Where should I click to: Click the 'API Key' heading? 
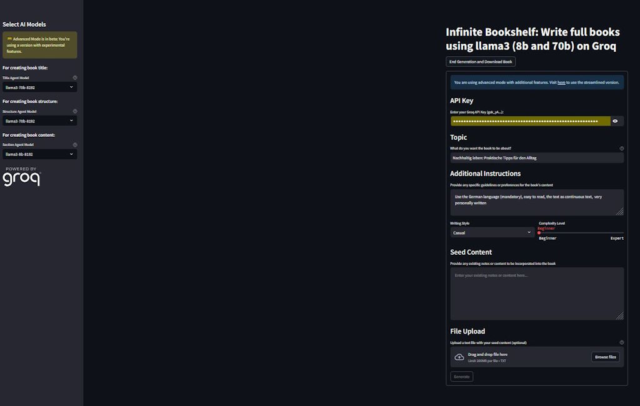[x=462, y=101]
